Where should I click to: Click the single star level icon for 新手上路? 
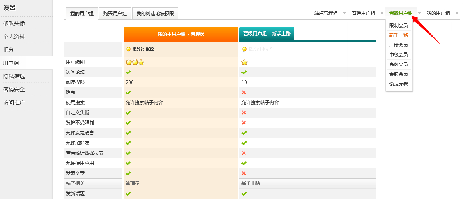(244, 63)
